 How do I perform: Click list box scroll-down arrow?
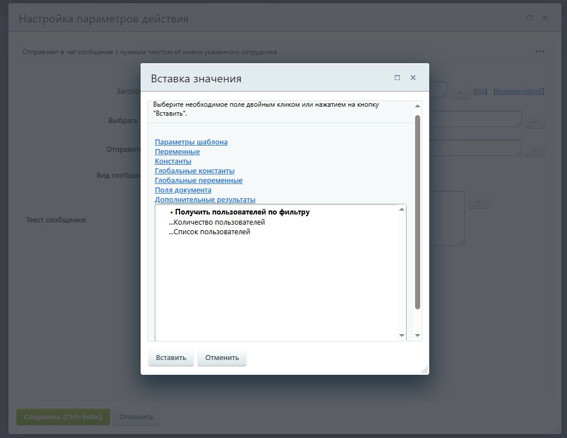[402, 336]
